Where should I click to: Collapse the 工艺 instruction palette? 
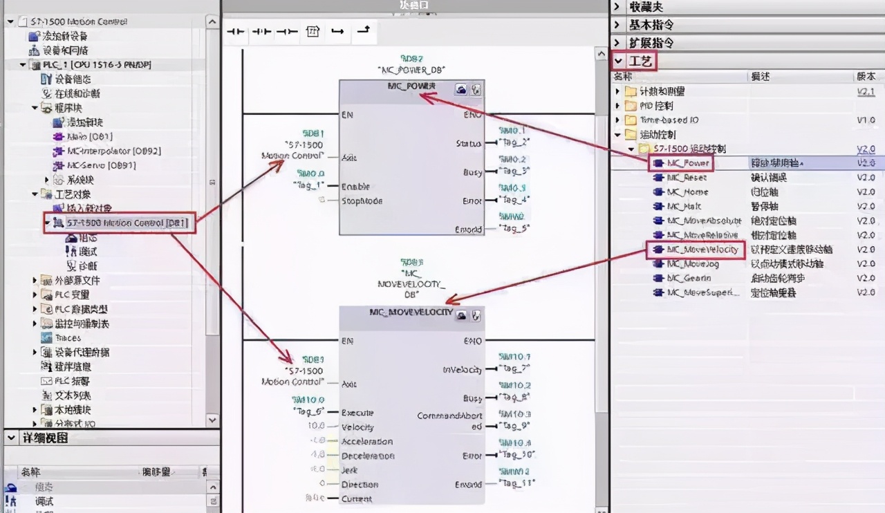pyautogui.click(x=619, y=61)
